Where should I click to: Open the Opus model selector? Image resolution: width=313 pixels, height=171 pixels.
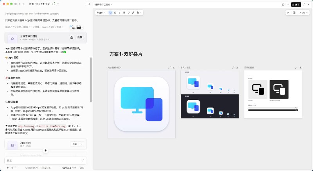point(69,168)
